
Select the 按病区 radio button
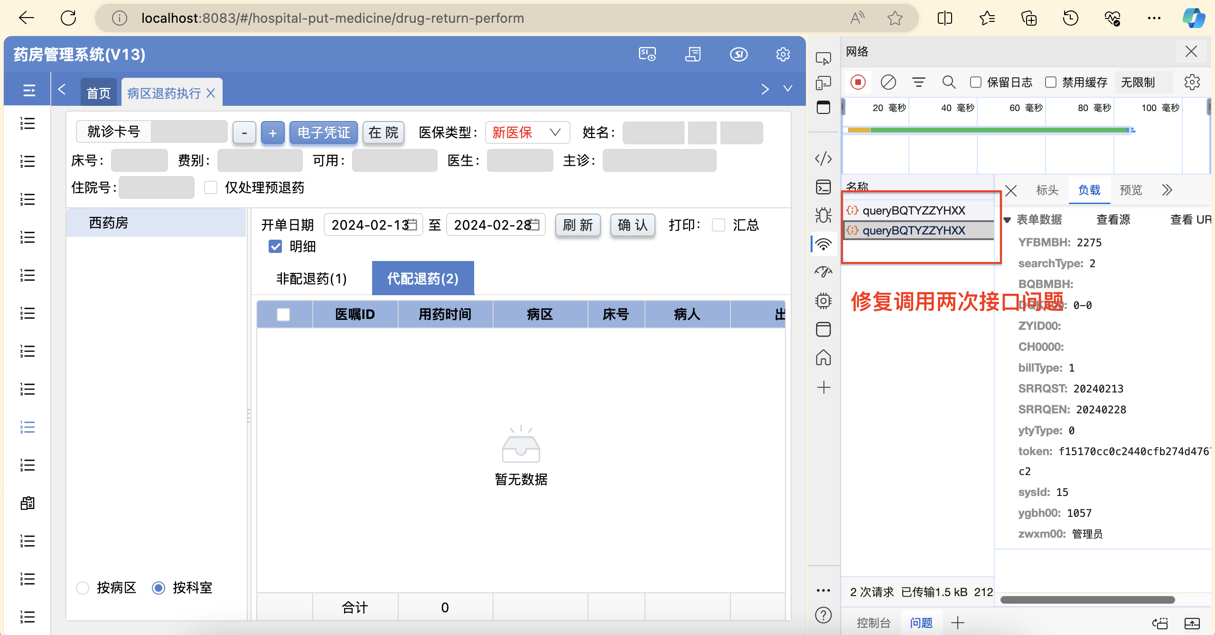pos(83,588)
